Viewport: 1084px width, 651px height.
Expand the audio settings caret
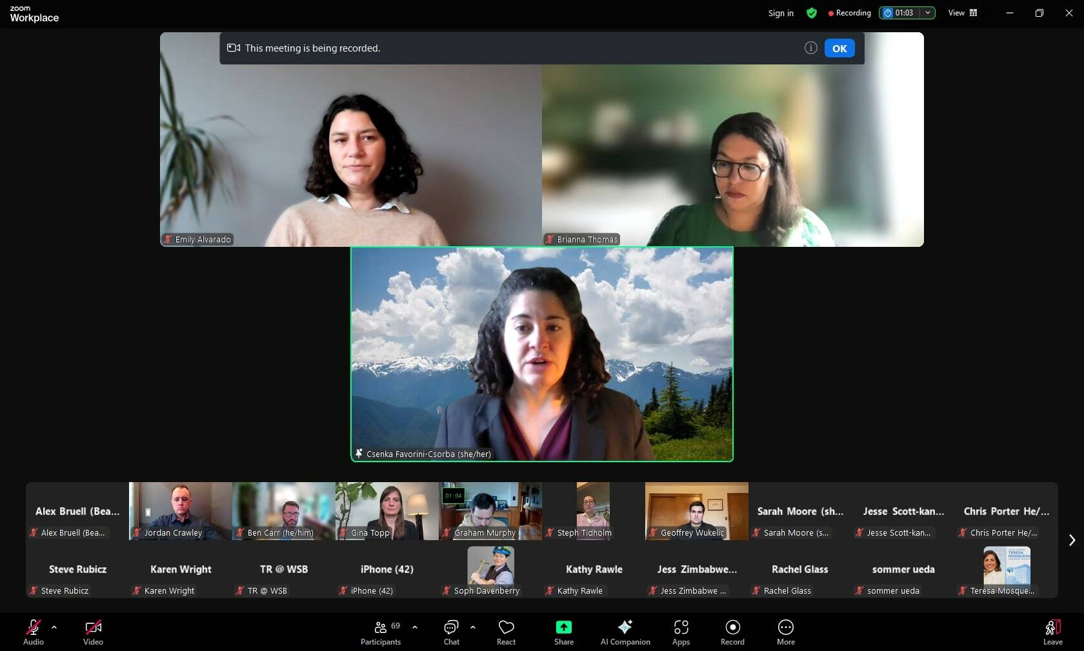54,627
